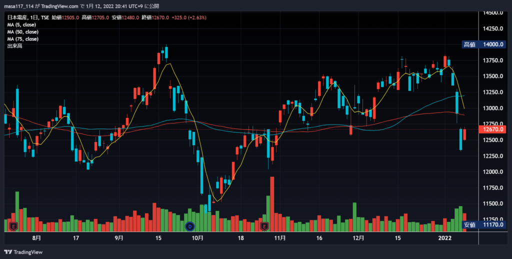Click the 18 date label after 10月
The width and height of the screenshot is (512, 259).
(240, 238)
